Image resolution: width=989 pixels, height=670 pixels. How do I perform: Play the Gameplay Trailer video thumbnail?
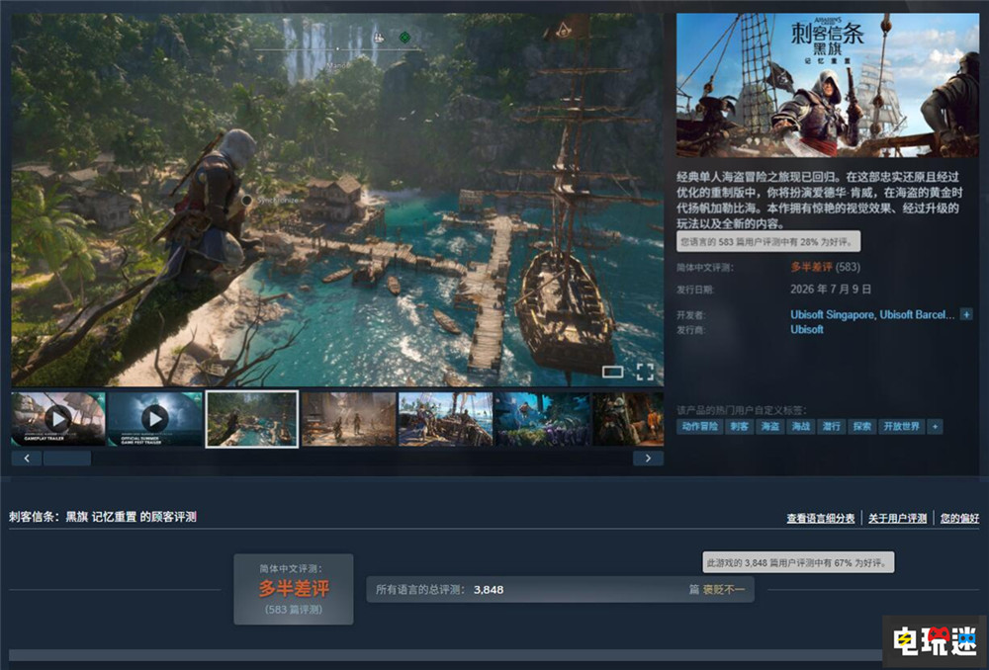(x=58, y=419)
